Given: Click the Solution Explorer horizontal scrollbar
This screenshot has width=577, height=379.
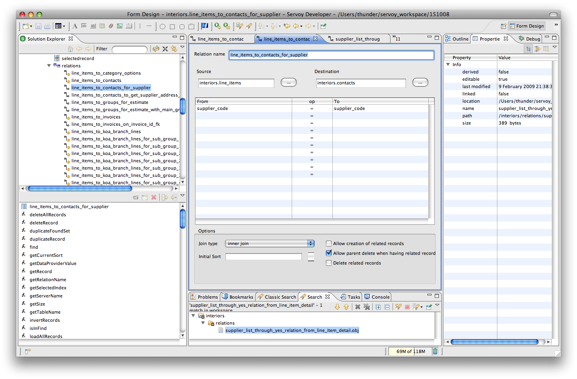Looking at the screenshot, I should tap(80, 188).
